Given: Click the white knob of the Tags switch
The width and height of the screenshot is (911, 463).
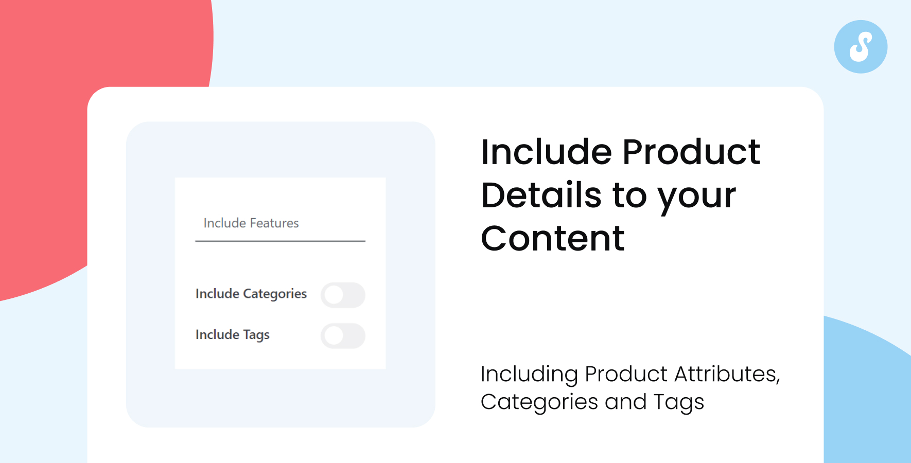Looking at the screenshot, I should click(334, 336).
